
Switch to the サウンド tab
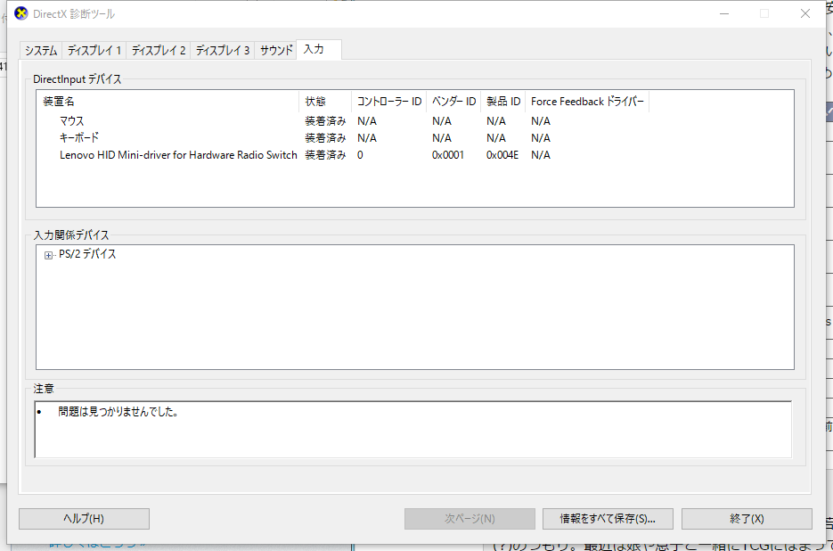coord(276,51)
